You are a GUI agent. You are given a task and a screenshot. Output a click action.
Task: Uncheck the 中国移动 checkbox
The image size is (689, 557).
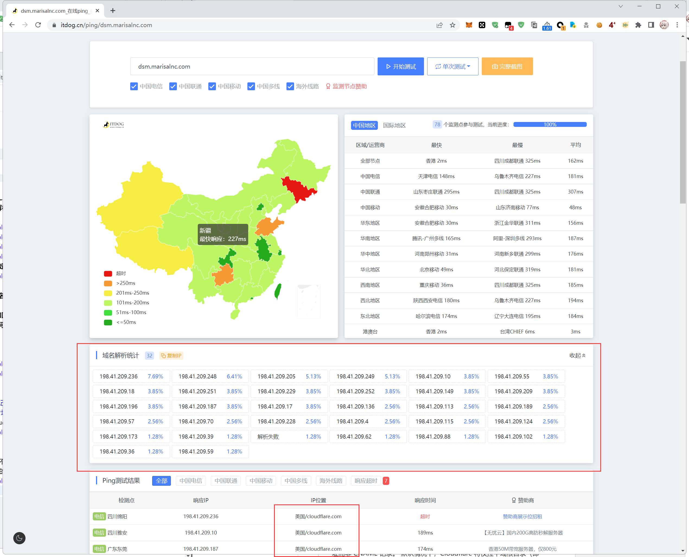click(x=212, y=86)
